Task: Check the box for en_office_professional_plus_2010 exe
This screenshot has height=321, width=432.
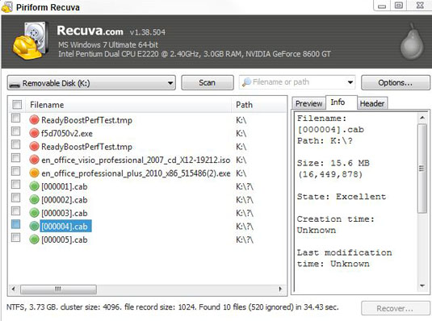Action: [15, 171]
